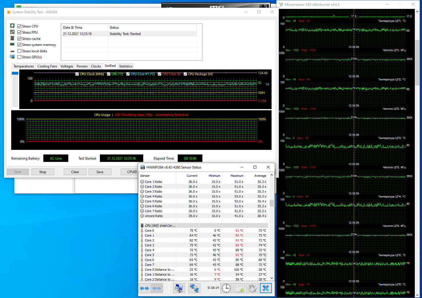Click the HWiNFO sensor list scroll-down arrow
Viewport: 422px width, 298px height.
272,278
